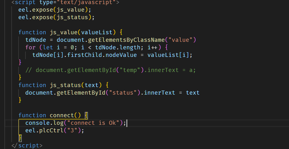Viewport: 289px width, 149px height.
Task: Click the "status" string literal
Action: click(123, 93)
